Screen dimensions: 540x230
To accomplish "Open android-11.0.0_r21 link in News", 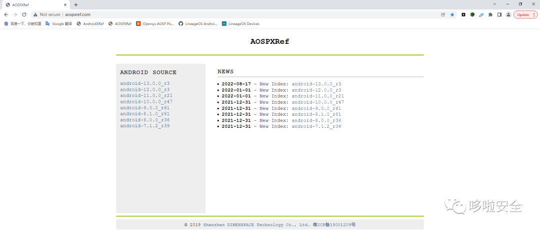I will point(318,96).
